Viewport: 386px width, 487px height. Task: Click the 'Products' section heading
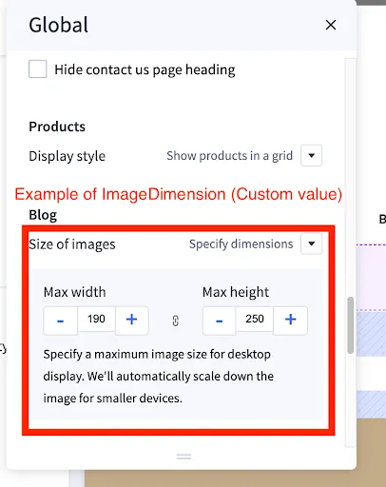(x=57, y=127)
